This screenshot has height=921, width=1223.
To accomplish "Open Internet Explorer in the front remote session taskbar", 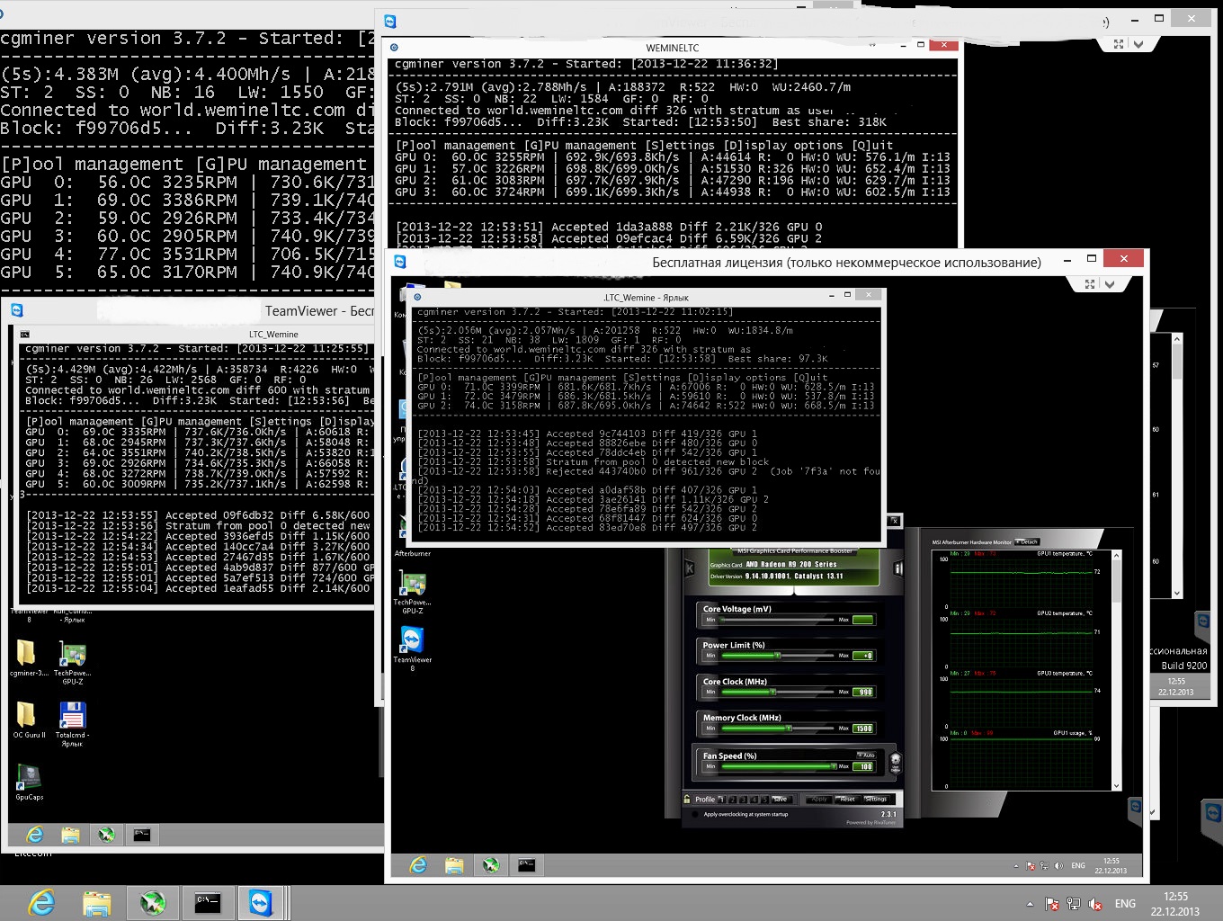I will click(x=418, y=865).
